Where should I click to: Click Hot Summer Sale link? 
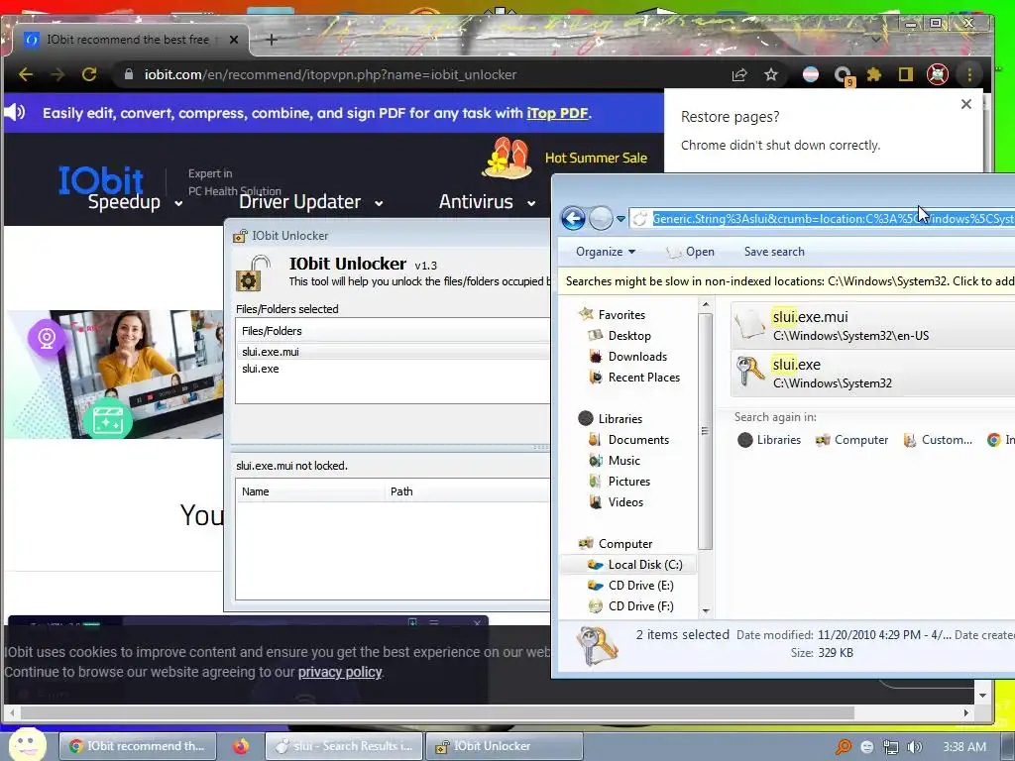click(596, 158)
